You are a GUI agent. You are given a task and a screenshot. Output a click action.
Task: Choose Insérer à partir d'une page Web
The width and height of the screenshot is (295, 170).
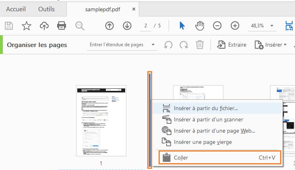pyautogui.click(x=217, y=131)
